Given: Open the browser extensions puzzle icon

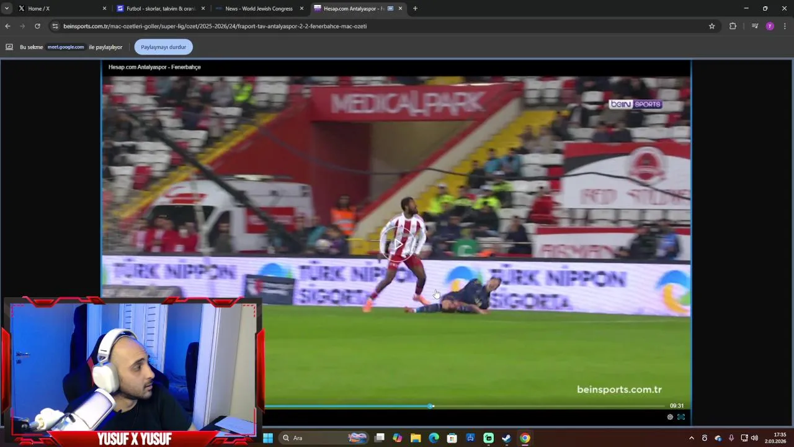Looking at the screenshot, I should 733,26.
